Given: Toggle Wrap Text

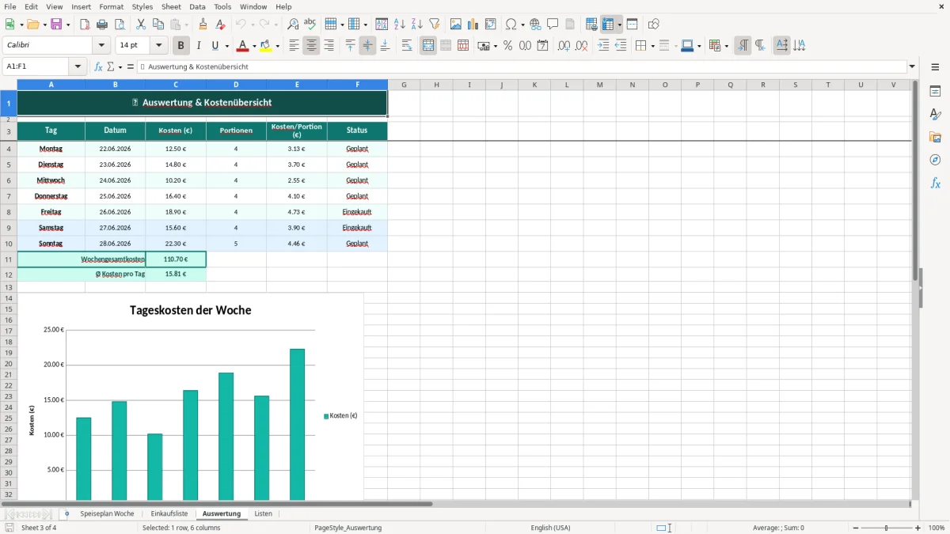Looking at the screenshot, I should 407,46.
